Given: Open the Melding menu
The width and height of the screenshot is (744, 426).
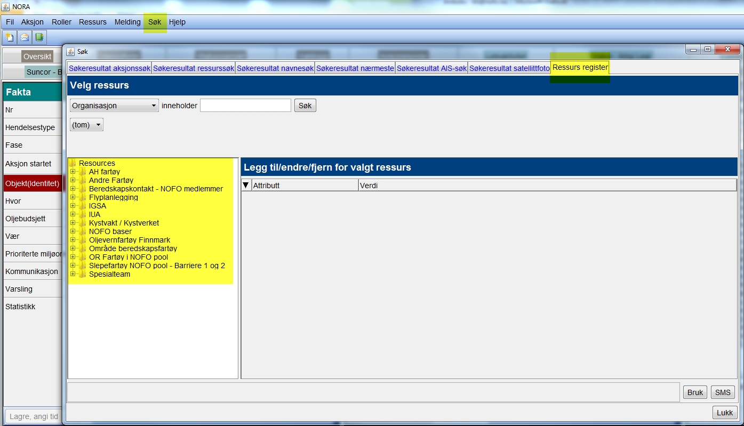Looking at the screenshot, I should point(127,22).
